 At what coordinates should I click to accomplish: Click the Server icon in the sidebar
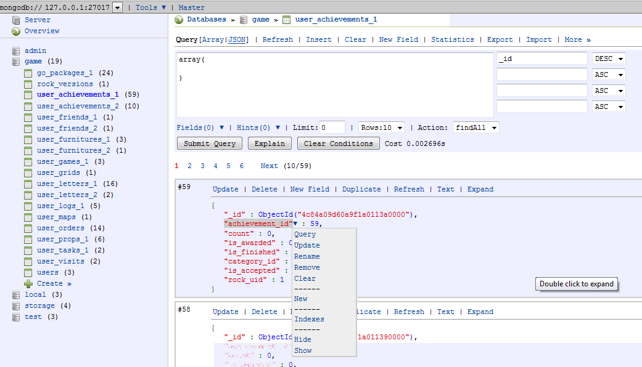[x=16, y=20]
